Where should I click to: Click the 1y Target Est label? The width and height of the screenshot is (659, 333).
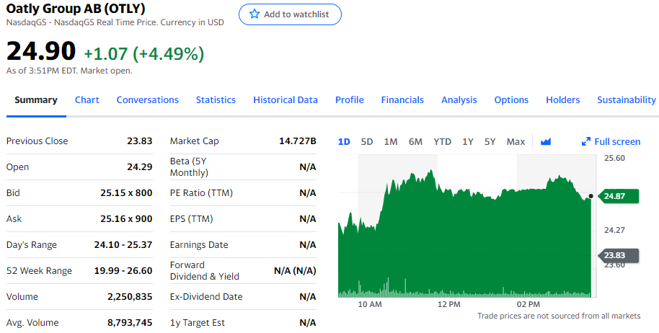coord(198,323)
